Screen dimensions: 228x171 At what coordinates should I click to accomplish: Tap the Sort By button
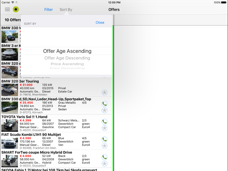click(66, 9)
